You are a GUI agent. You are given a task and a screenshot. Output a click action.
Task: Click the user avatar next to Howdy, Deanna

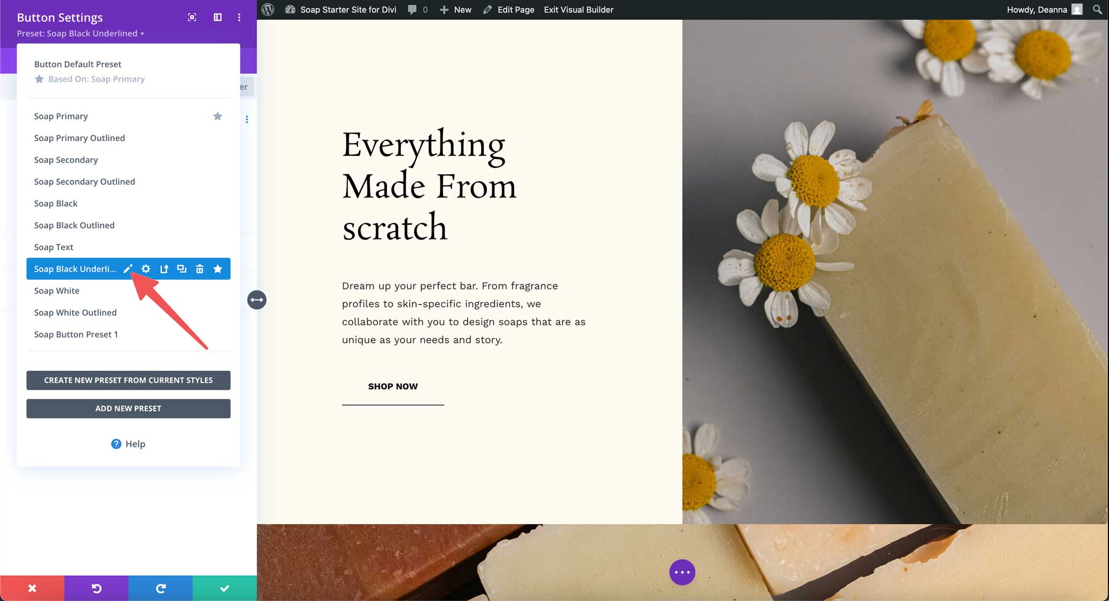1077,9
